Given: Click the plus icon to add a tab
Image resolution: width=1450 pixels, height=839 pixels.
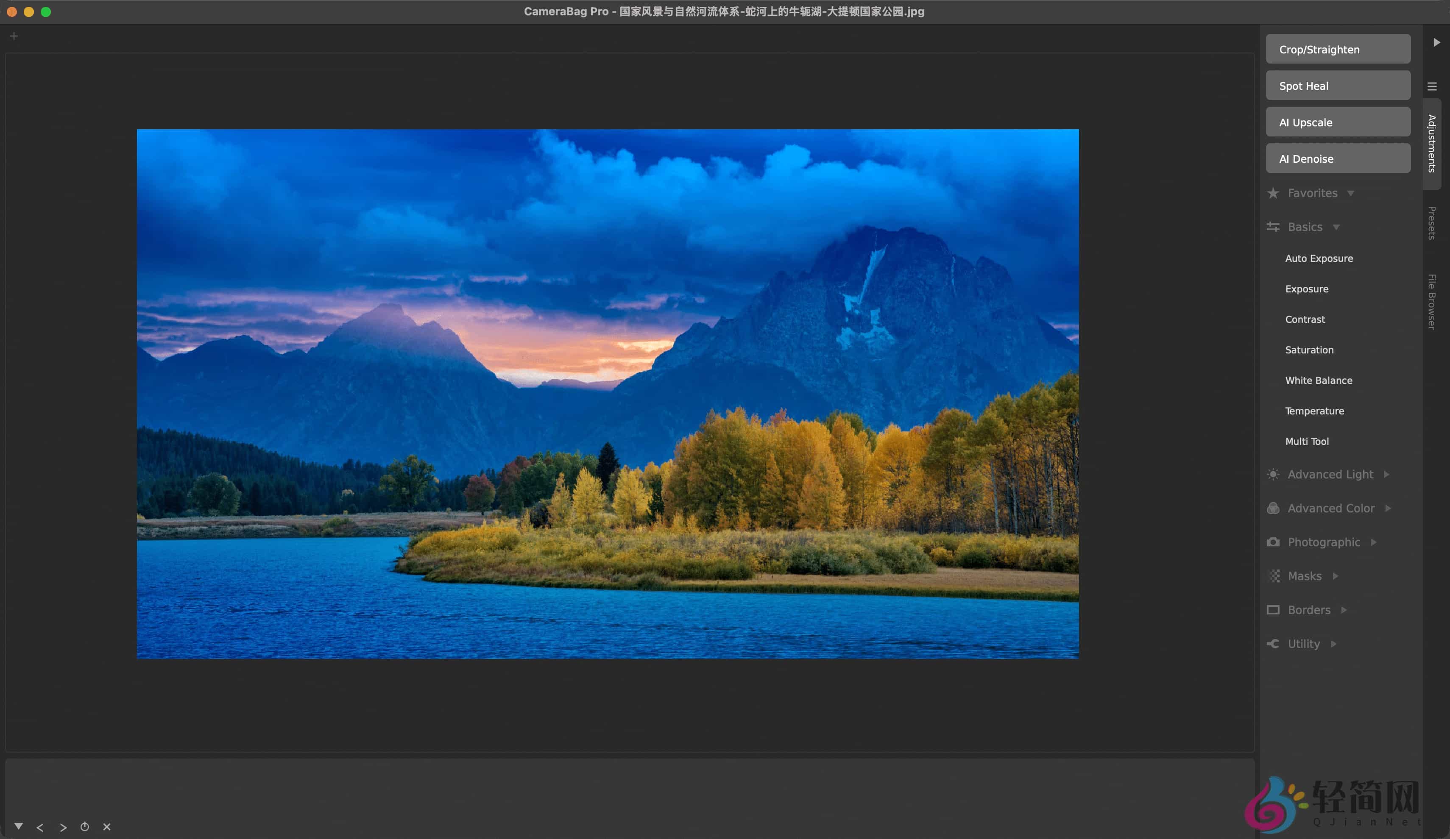Looking at the screenshot, I should 14,36.
